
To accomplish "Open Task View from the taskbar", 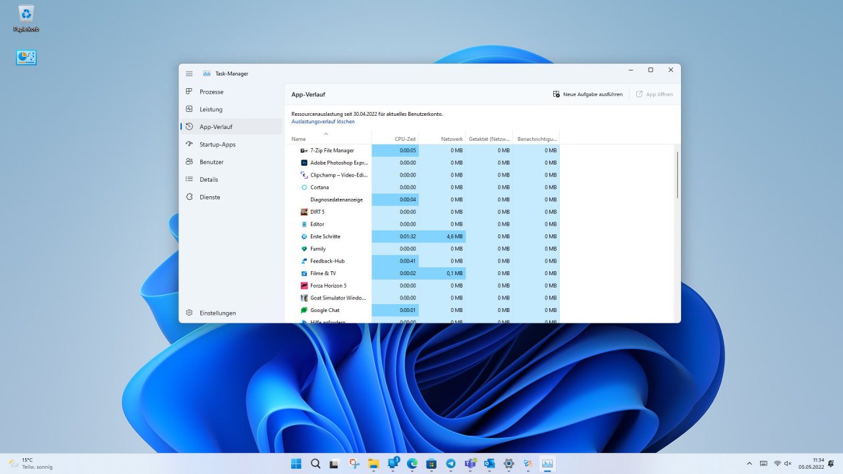I will coord(335,463).
